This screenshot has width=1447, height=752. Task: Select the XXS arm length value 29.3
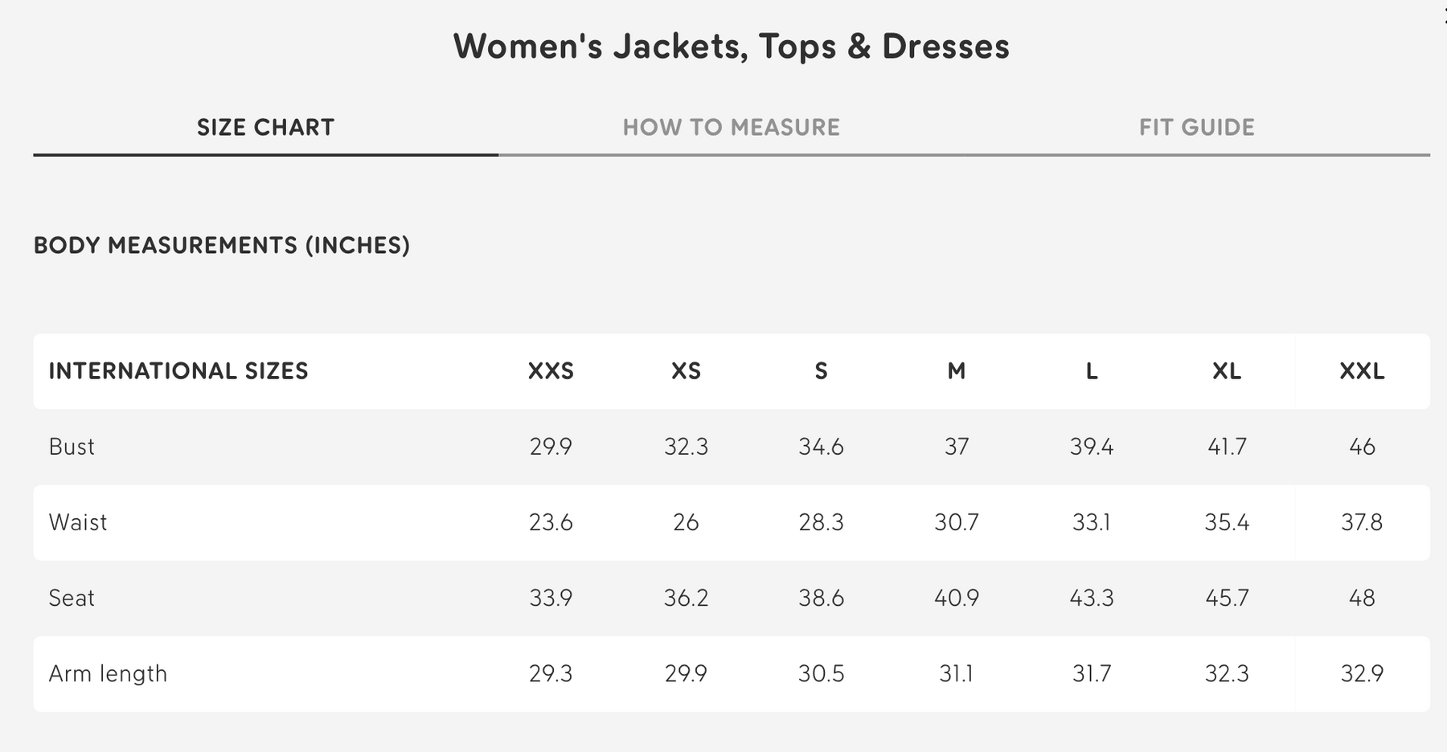pyautogui.click(x=551, y=673)
